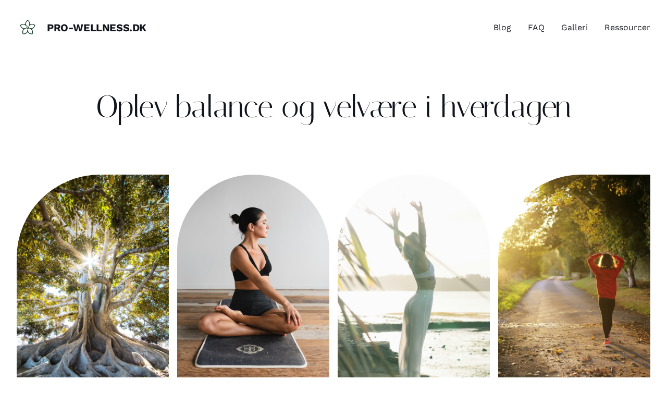Visit the Ressourcer page
Screen dimensions: 667x417
(x=627, y=28)
